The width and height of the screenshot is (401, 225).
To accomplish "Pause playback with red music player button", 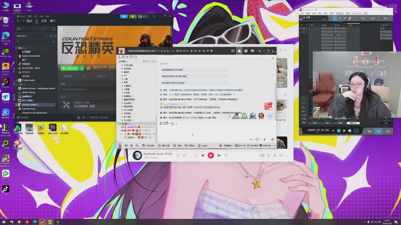I will (211, 155).
